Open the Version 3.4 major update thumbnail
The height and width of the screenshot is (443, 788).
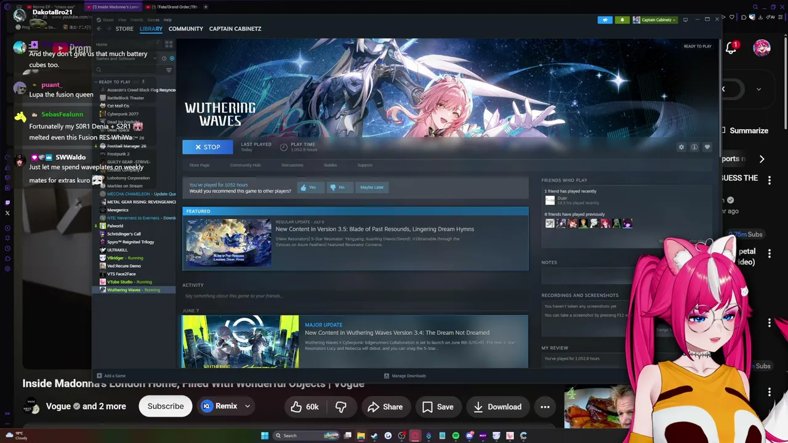point(241,341)
